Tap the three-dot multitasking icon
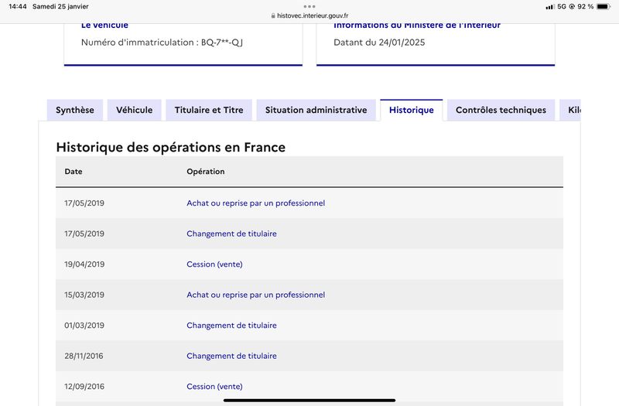 [x=309, y=6]
